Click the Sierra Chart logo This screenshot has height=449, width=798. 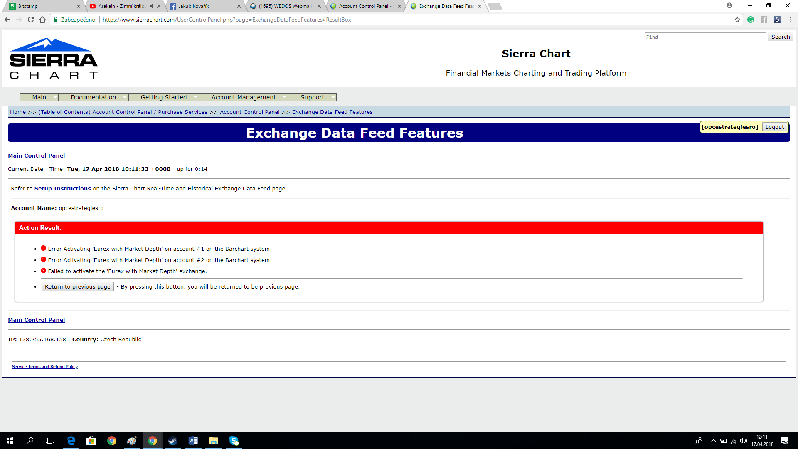point(54,58)
